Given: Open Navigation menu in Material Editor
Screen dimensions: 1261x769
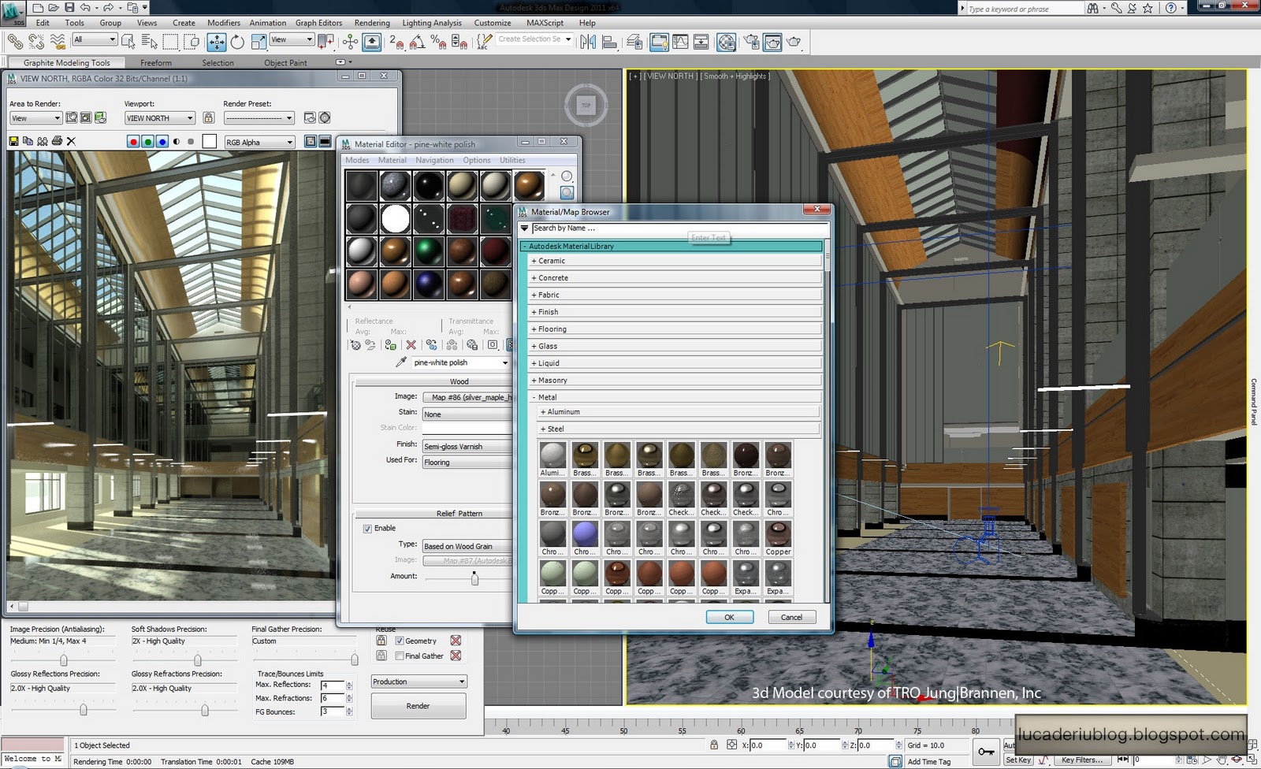Looking at the screenshot, I should coord(434,160).
